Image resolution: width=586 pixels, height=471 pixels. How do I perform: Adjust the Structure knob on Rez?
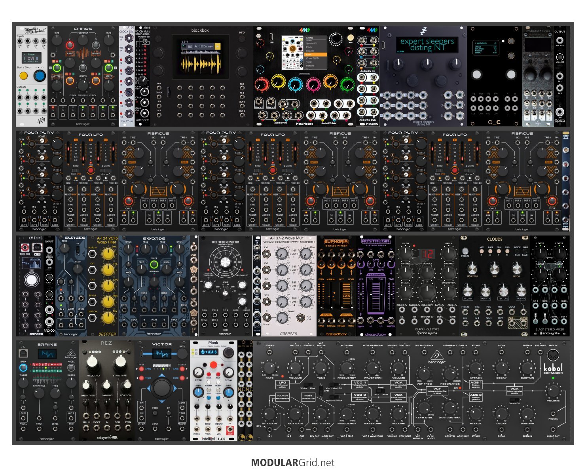pos(119,363)
